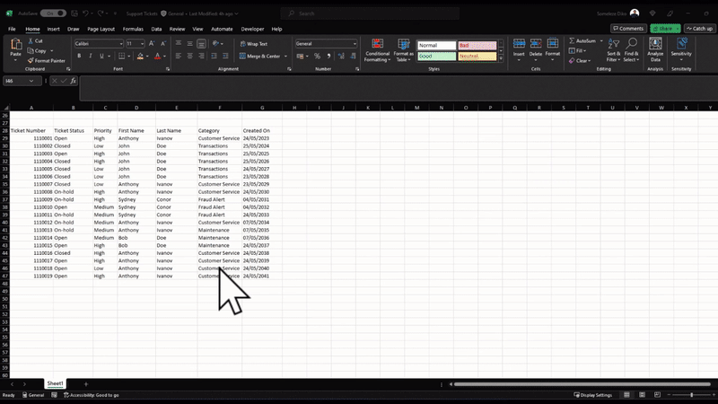Click the horizontal scrollbar

click(x=582, y=384)
